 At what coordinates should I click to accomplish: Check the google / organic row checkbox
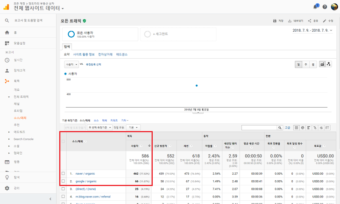(63, 181)
